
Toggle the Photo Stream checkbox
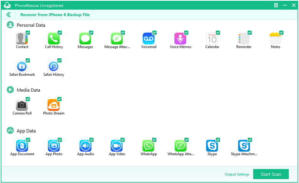click(x=59, y=99)
